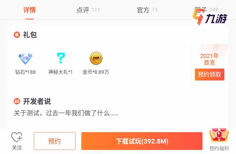
Task: Click 下载试玩(392.8M) download button
Action: pos(142,141)
